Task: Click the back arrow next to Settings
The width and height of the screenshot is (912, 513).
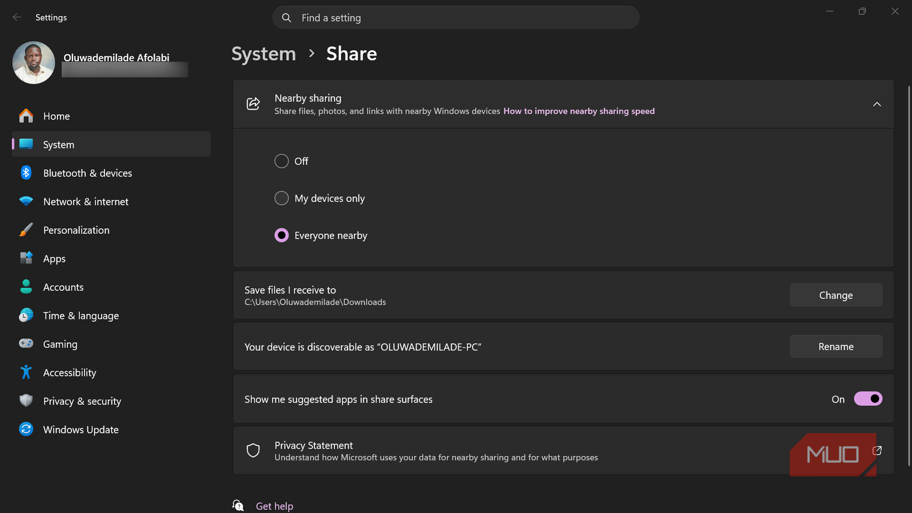Action: [x=17, y=17]
